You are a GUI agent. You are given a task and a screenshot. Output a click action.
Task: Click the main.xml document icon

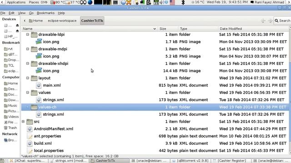(x=39, y=86)
